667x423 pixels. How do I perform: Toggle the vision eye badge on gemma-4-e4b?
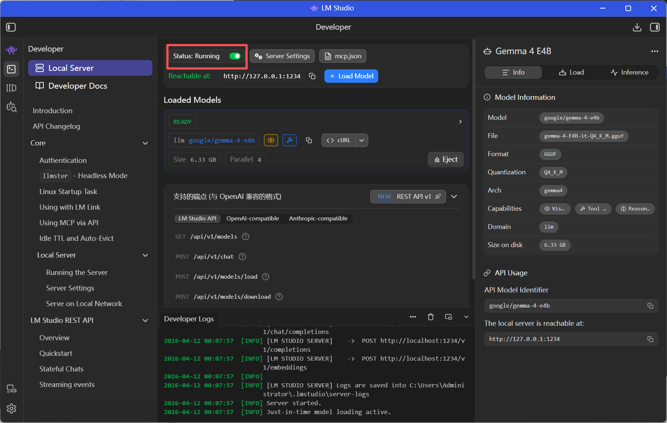pyautogui.click(x=271, y=140)
